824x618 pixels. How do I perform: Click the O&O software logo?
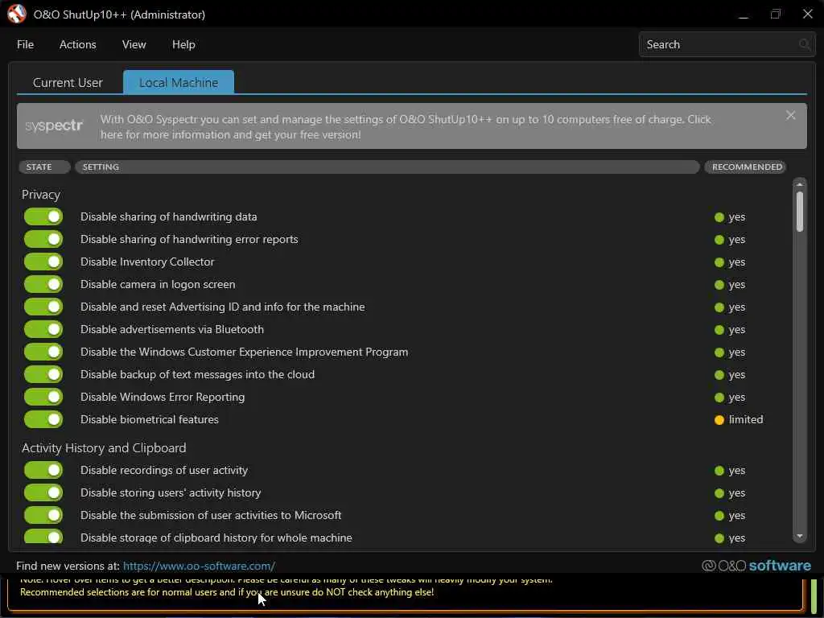756,566
